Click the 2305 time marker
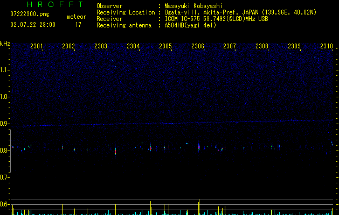The image size is (339, 215). pyautogui.click(x=165, y=46)
